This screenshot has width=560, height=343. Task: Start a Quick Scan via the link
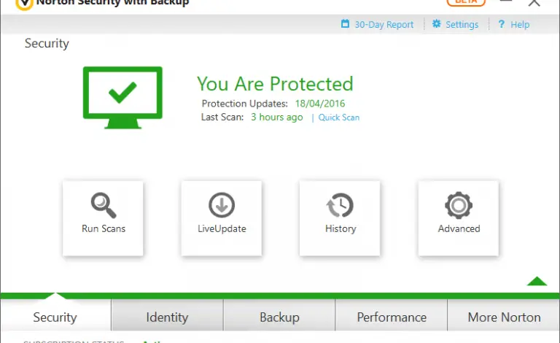coord(338,117)
